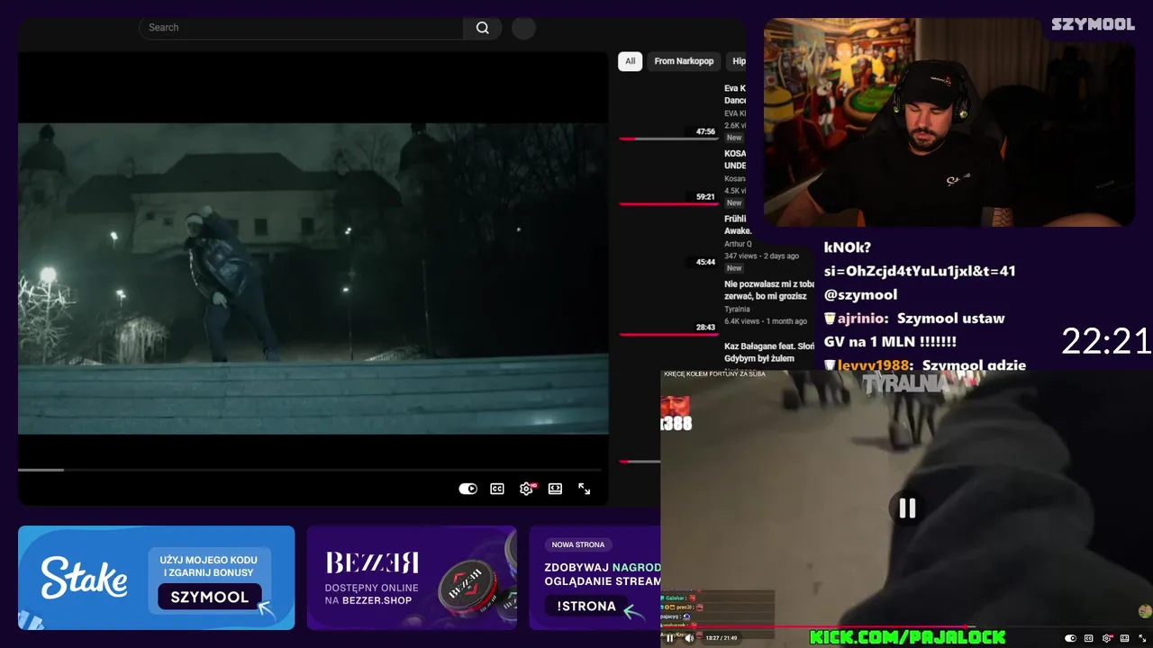
Task: Open settings gear in overlay player
Action: [x=1107, y=638]
